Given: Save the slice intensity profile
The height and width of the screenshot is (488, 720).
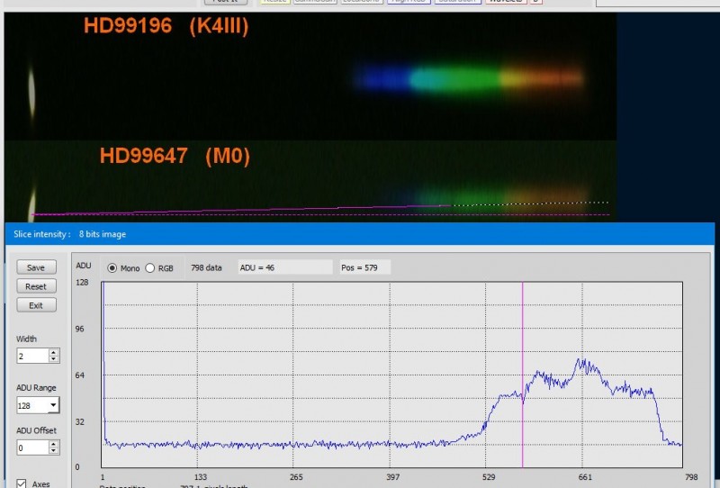Looking at the screenshot, I should (36, 267).
